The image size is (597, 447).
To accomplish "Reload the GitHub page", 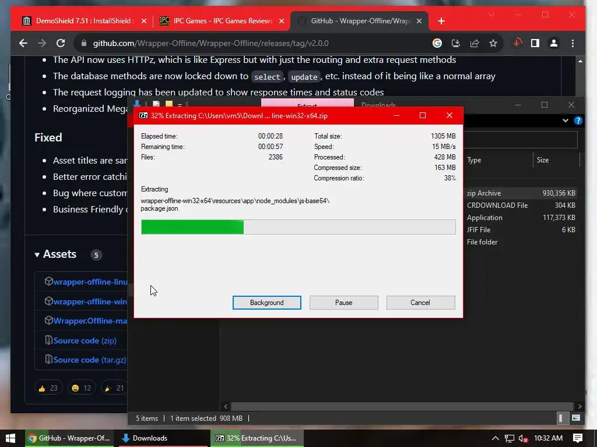I will [61, 43].
